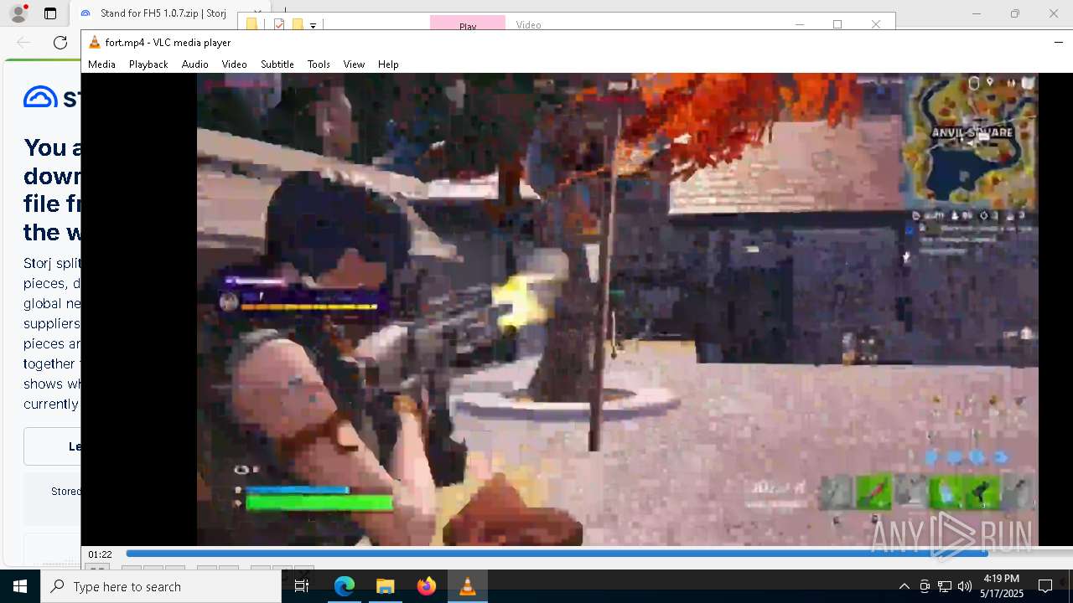Click the folder icon in Explorer title bar
The height and width of the screenshot is (603, 1073).
(x=252, y=25)
